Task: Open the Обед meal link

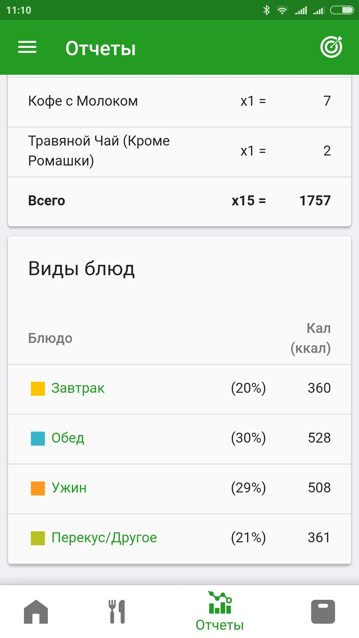Action: [x=68, y=438]
